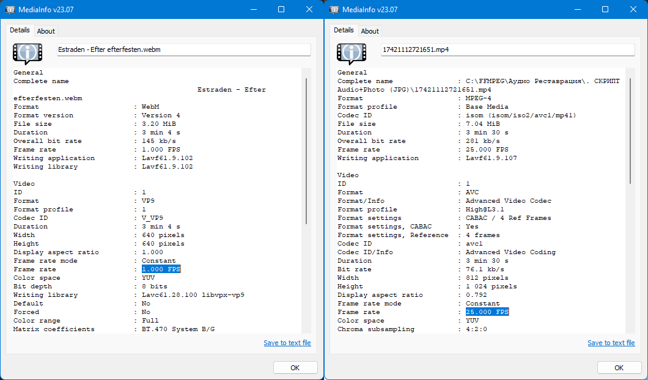Click 'MPEG-4' format value in right window
Viewport: 648px width, 380px height.
479,98
